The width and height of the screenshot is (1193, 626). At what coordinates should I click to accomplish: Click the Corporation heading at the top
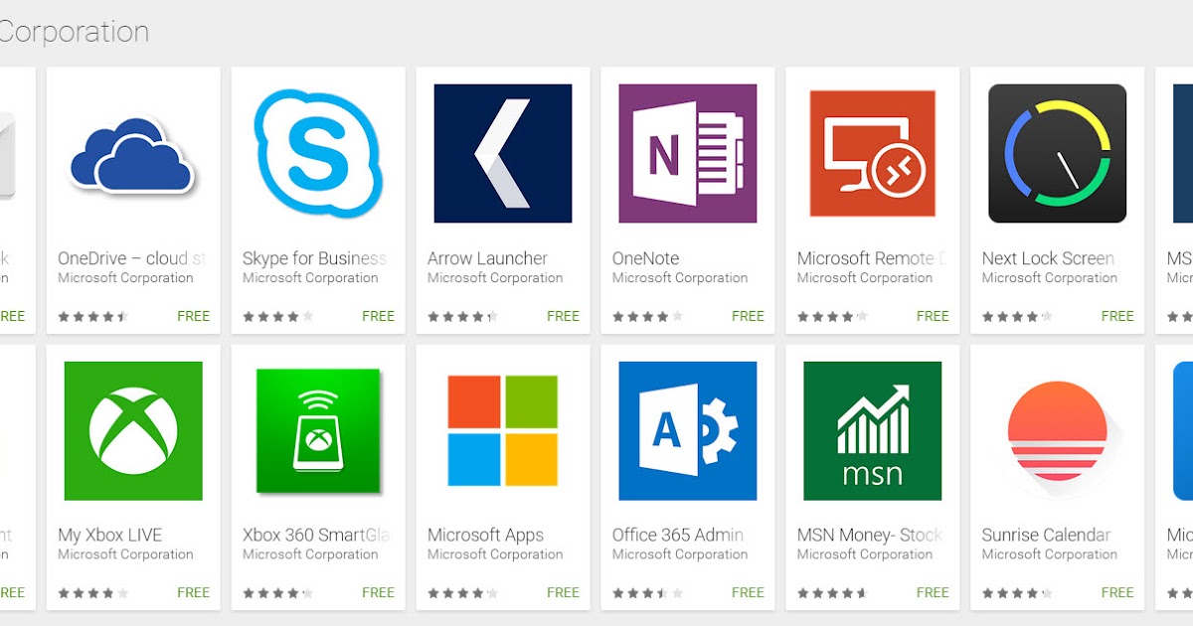[75, 31]
